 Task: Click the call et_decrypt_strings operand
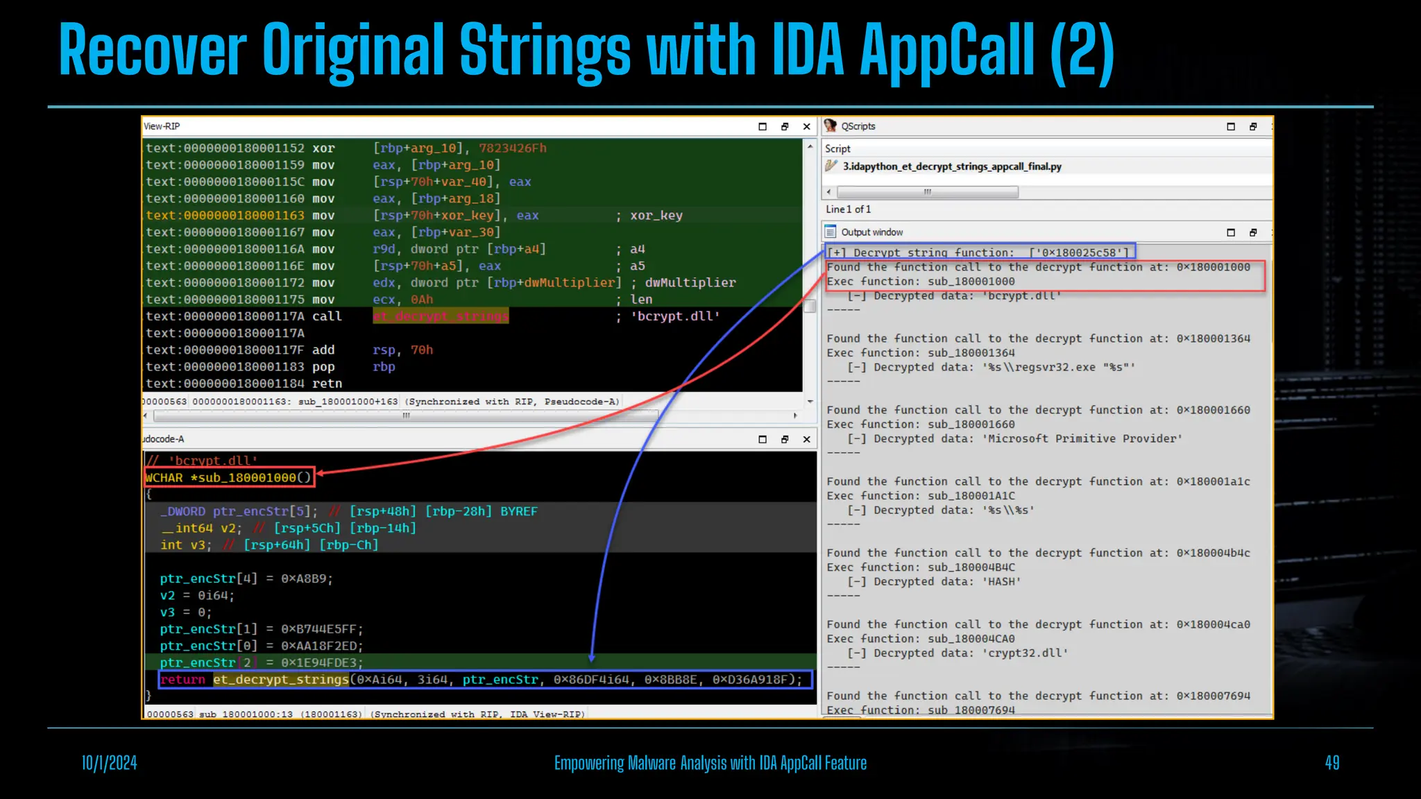[x=441, y=316]
